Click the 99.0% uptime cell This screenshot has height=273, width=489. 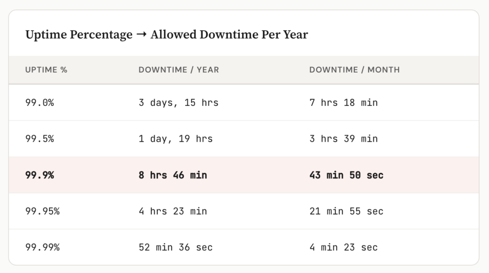coord(40,103)
